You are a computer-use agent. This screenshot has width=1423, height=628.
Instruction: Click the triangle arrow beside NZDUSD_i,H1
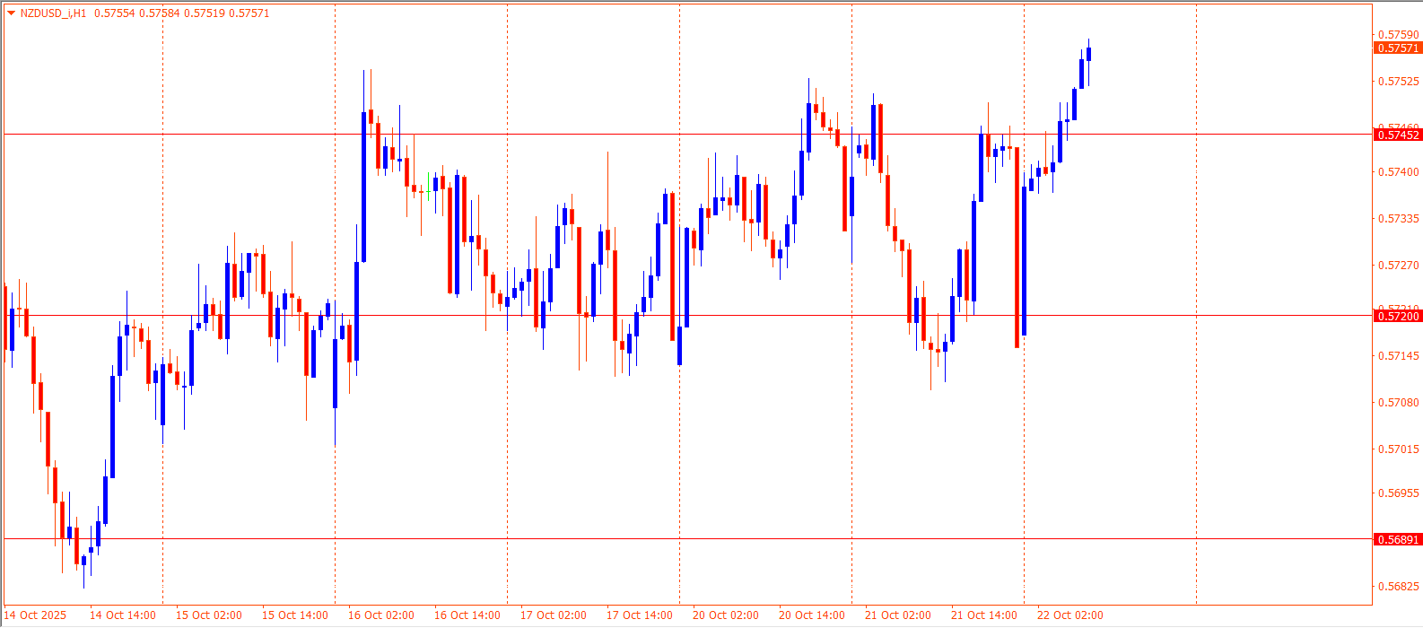click(11, 13)
